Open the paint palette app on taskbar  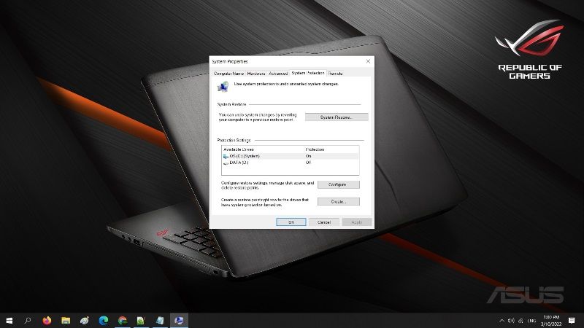pos(85,320)
